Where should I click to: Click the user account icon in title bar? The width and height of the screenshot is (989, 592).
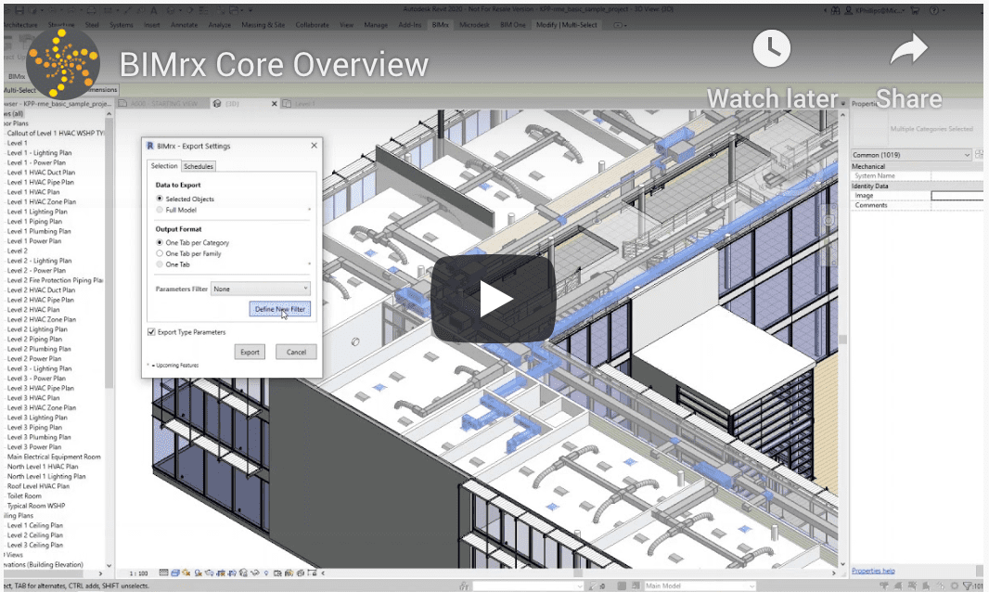click(848, 10)
